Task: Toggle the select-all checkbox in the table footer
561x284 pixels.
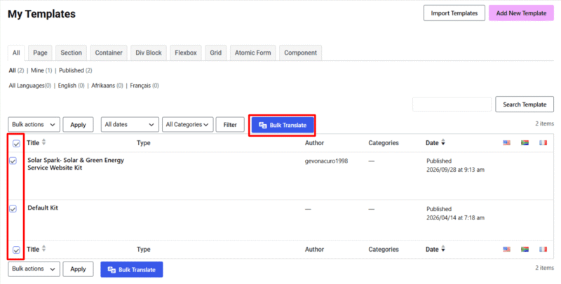Action: click(16, 250)
